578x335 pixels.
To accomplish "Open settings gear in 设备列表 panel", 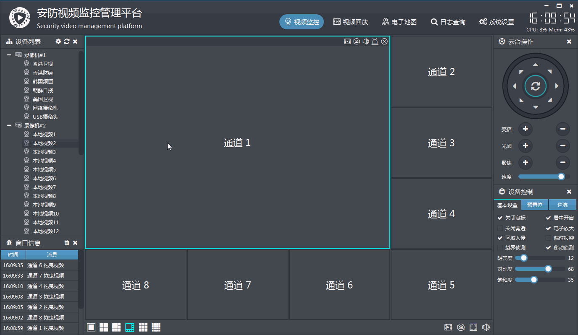I will pos(58,42).
